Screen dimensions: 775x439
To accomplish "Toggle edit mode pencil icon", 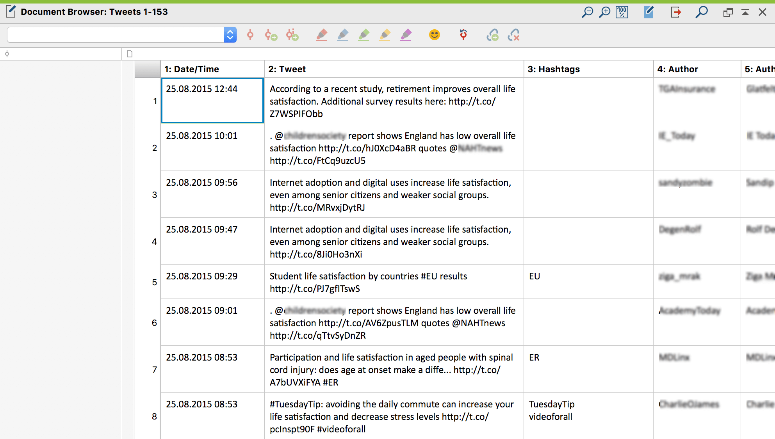I will coord(649,12).
